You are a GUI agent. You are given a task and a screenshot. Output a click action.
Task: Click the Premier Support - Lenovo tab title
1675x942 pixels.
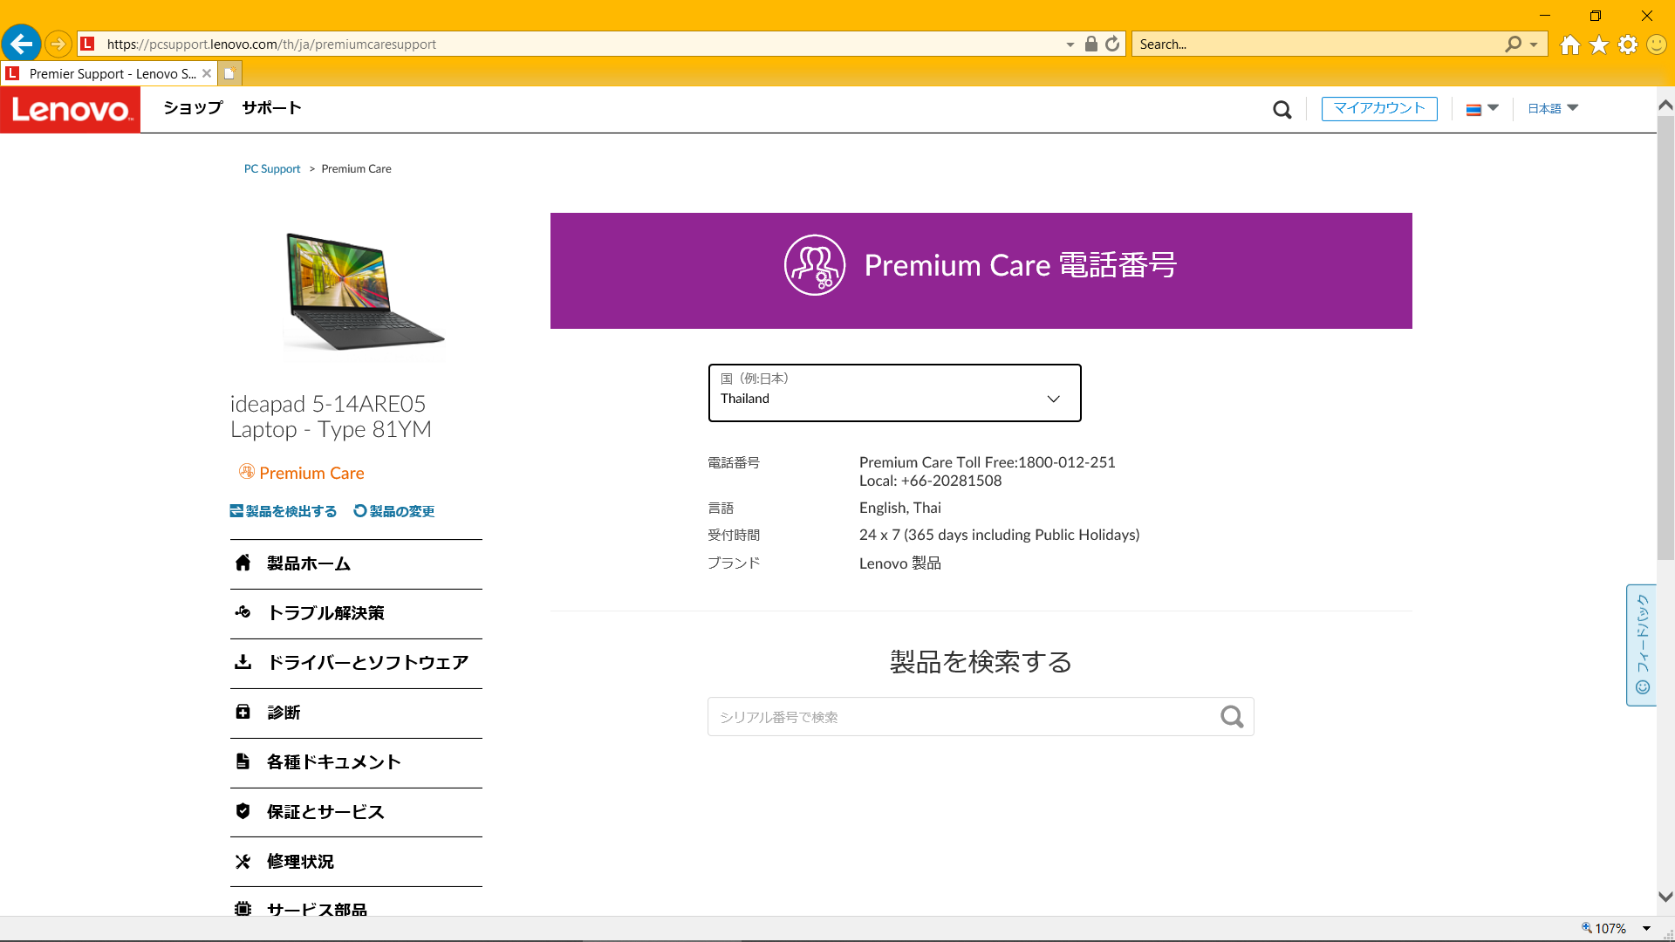click(113, 74)
